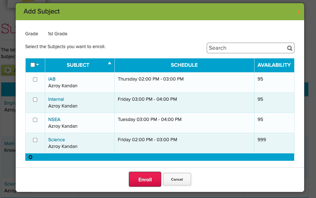Open the IAB subject link
The width and height of the screenshot is (316, 198).
(x=52, y=79)
